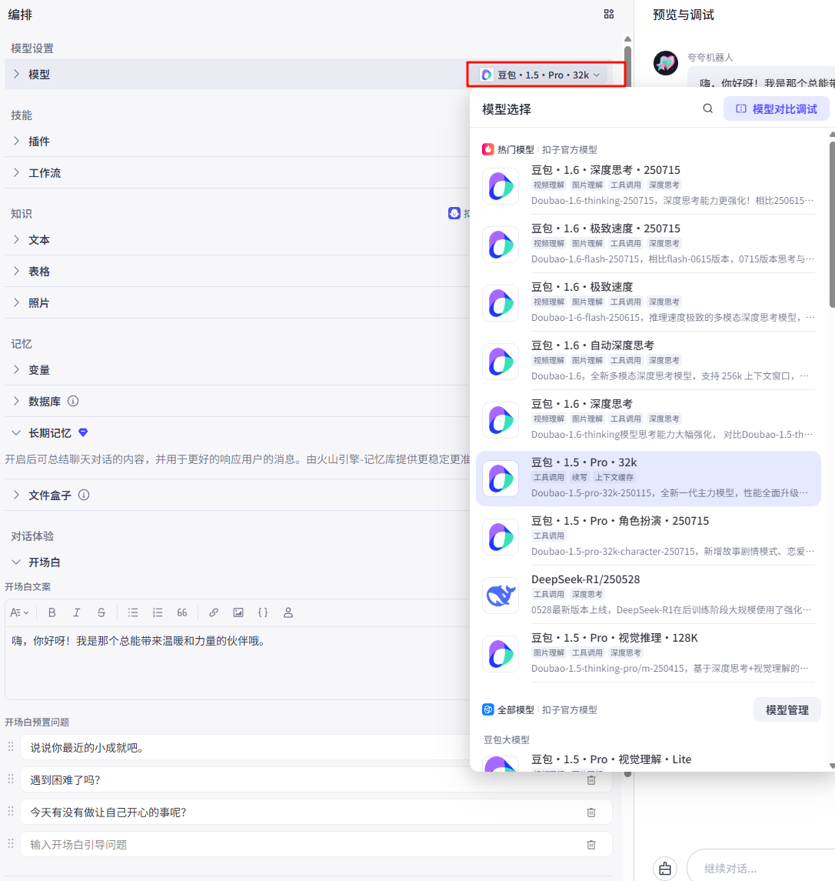Select 豆包·1.6·深度思考·250715 model
The height and width of the screenshot is (881, 835).
click(x=648, y=186)
